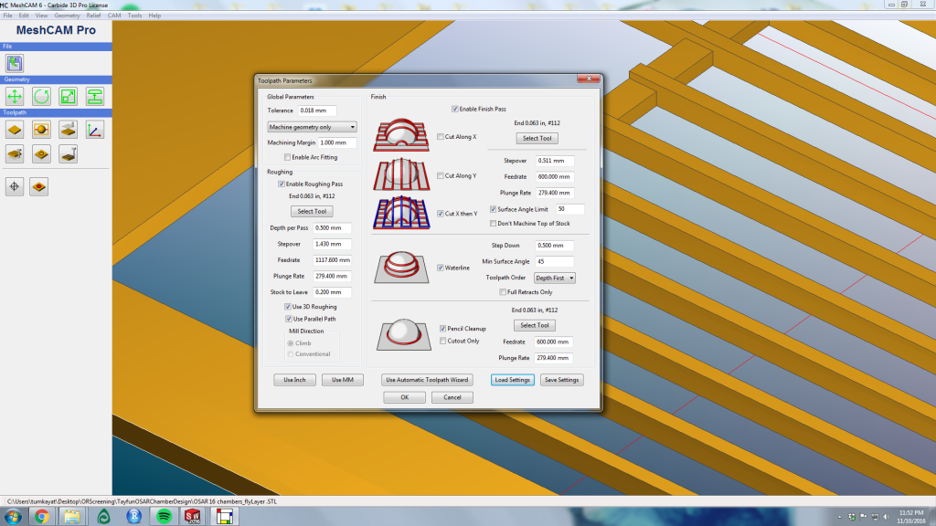936x526 pixels.
Task: Select the rotate geometry tool
Action: [x=42, y=96]
